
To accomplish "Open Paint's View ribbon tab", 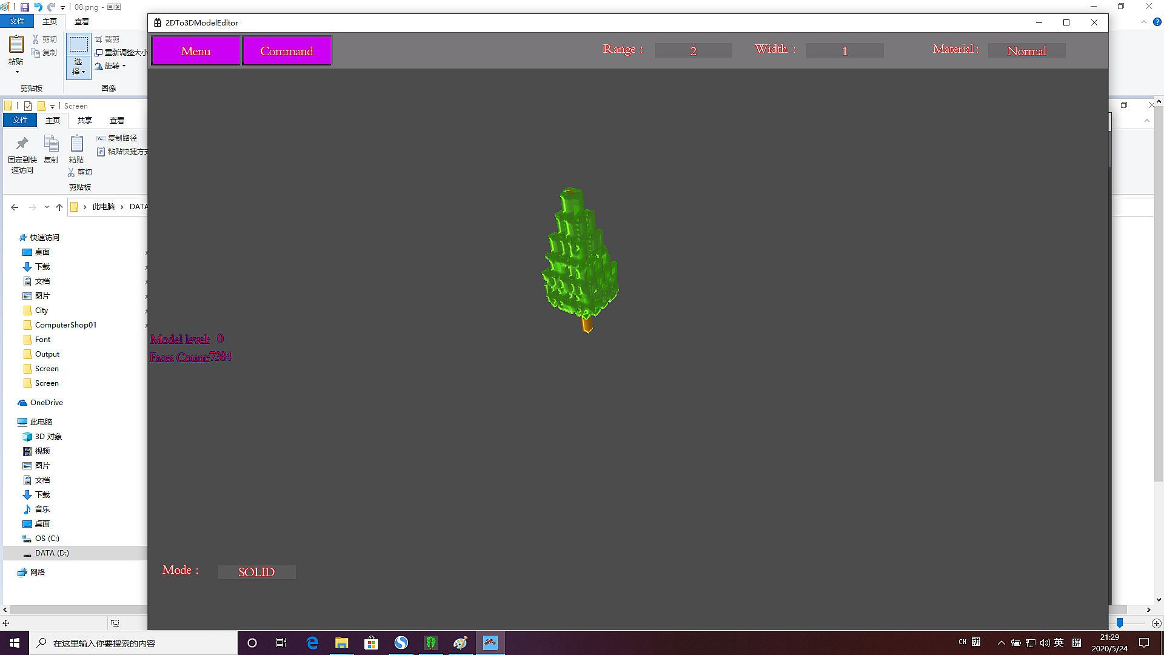I will (82, 21).
